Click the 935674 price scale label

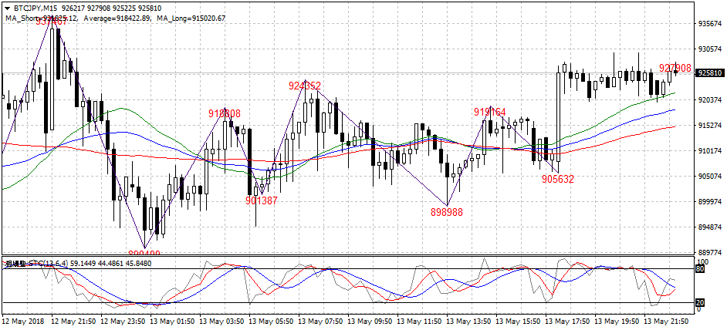(709, 23)
